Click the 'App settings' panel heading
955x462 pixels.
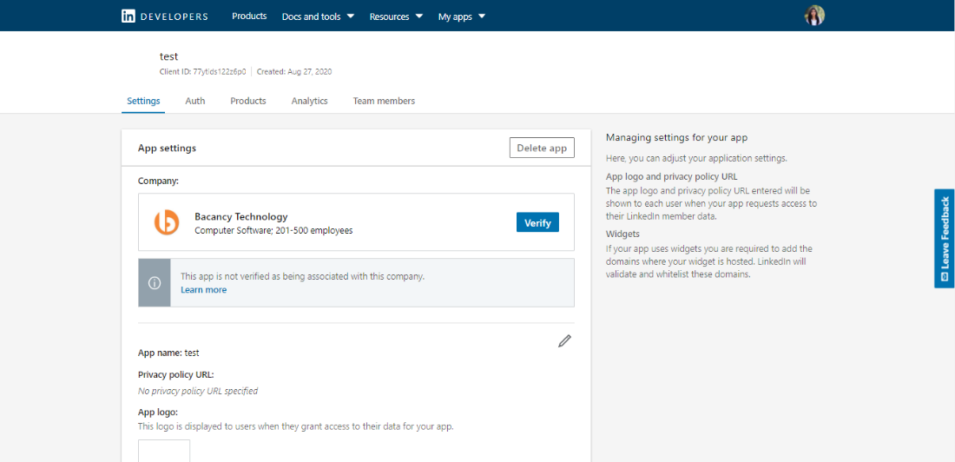pos(167,148)
